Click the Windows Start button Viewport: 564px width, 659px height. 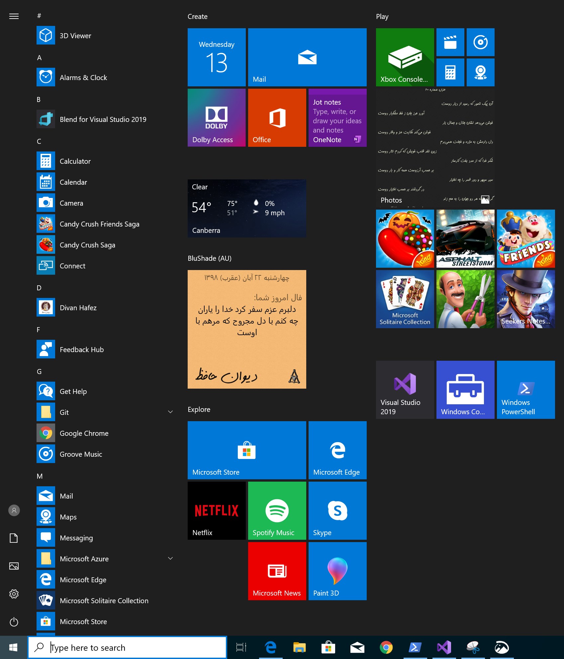pos(14,647)
